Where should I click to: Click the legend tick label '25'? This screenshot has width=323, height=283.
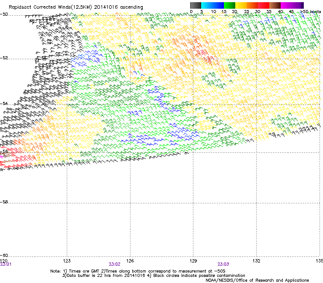tap(247, 12)
